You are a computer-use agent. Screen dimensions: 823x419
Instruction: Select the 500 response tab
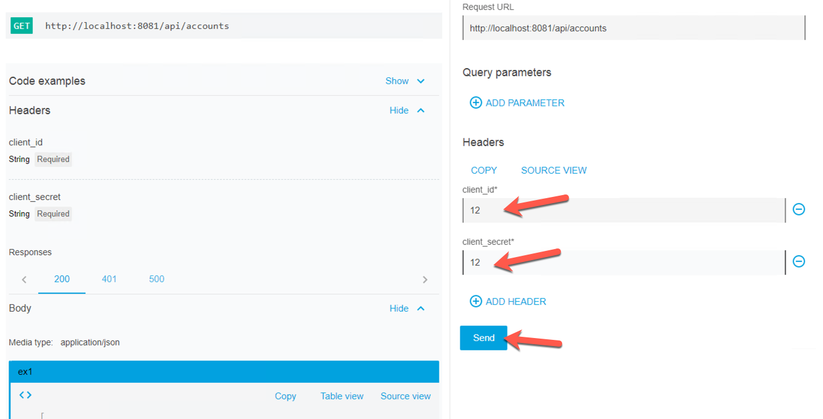tap(156, 279)
